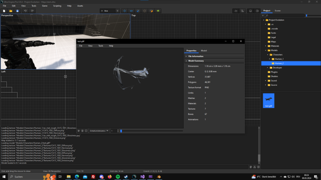This screenshot has height=180, width=321.
Task: Save the map with the floppy icon
Action: [17, 10]
